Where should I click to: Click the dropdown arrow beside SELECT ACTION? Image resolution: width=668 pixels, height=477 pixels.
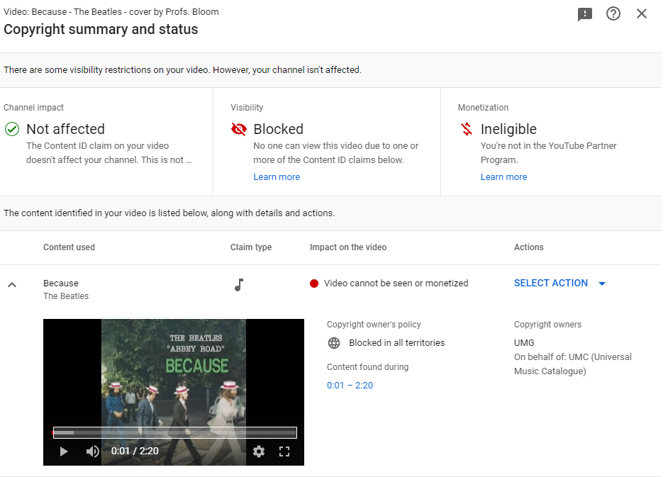pyautogui.click(x=602, y=284)
